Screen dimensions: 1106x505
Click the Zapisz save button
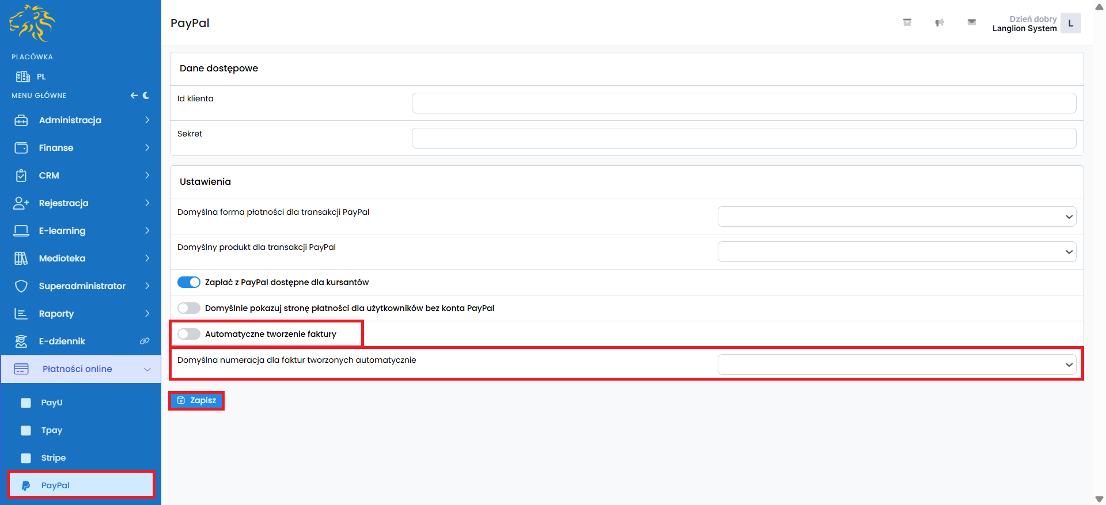coord(196,400)
